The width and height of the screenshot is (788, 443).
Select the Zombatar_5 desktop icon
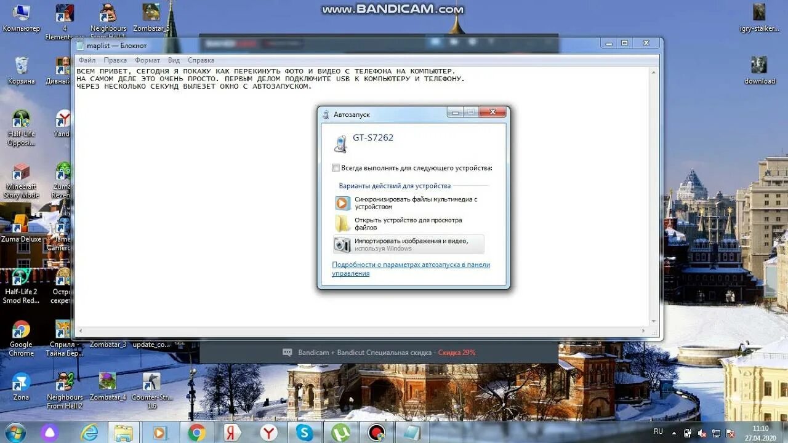151,18
